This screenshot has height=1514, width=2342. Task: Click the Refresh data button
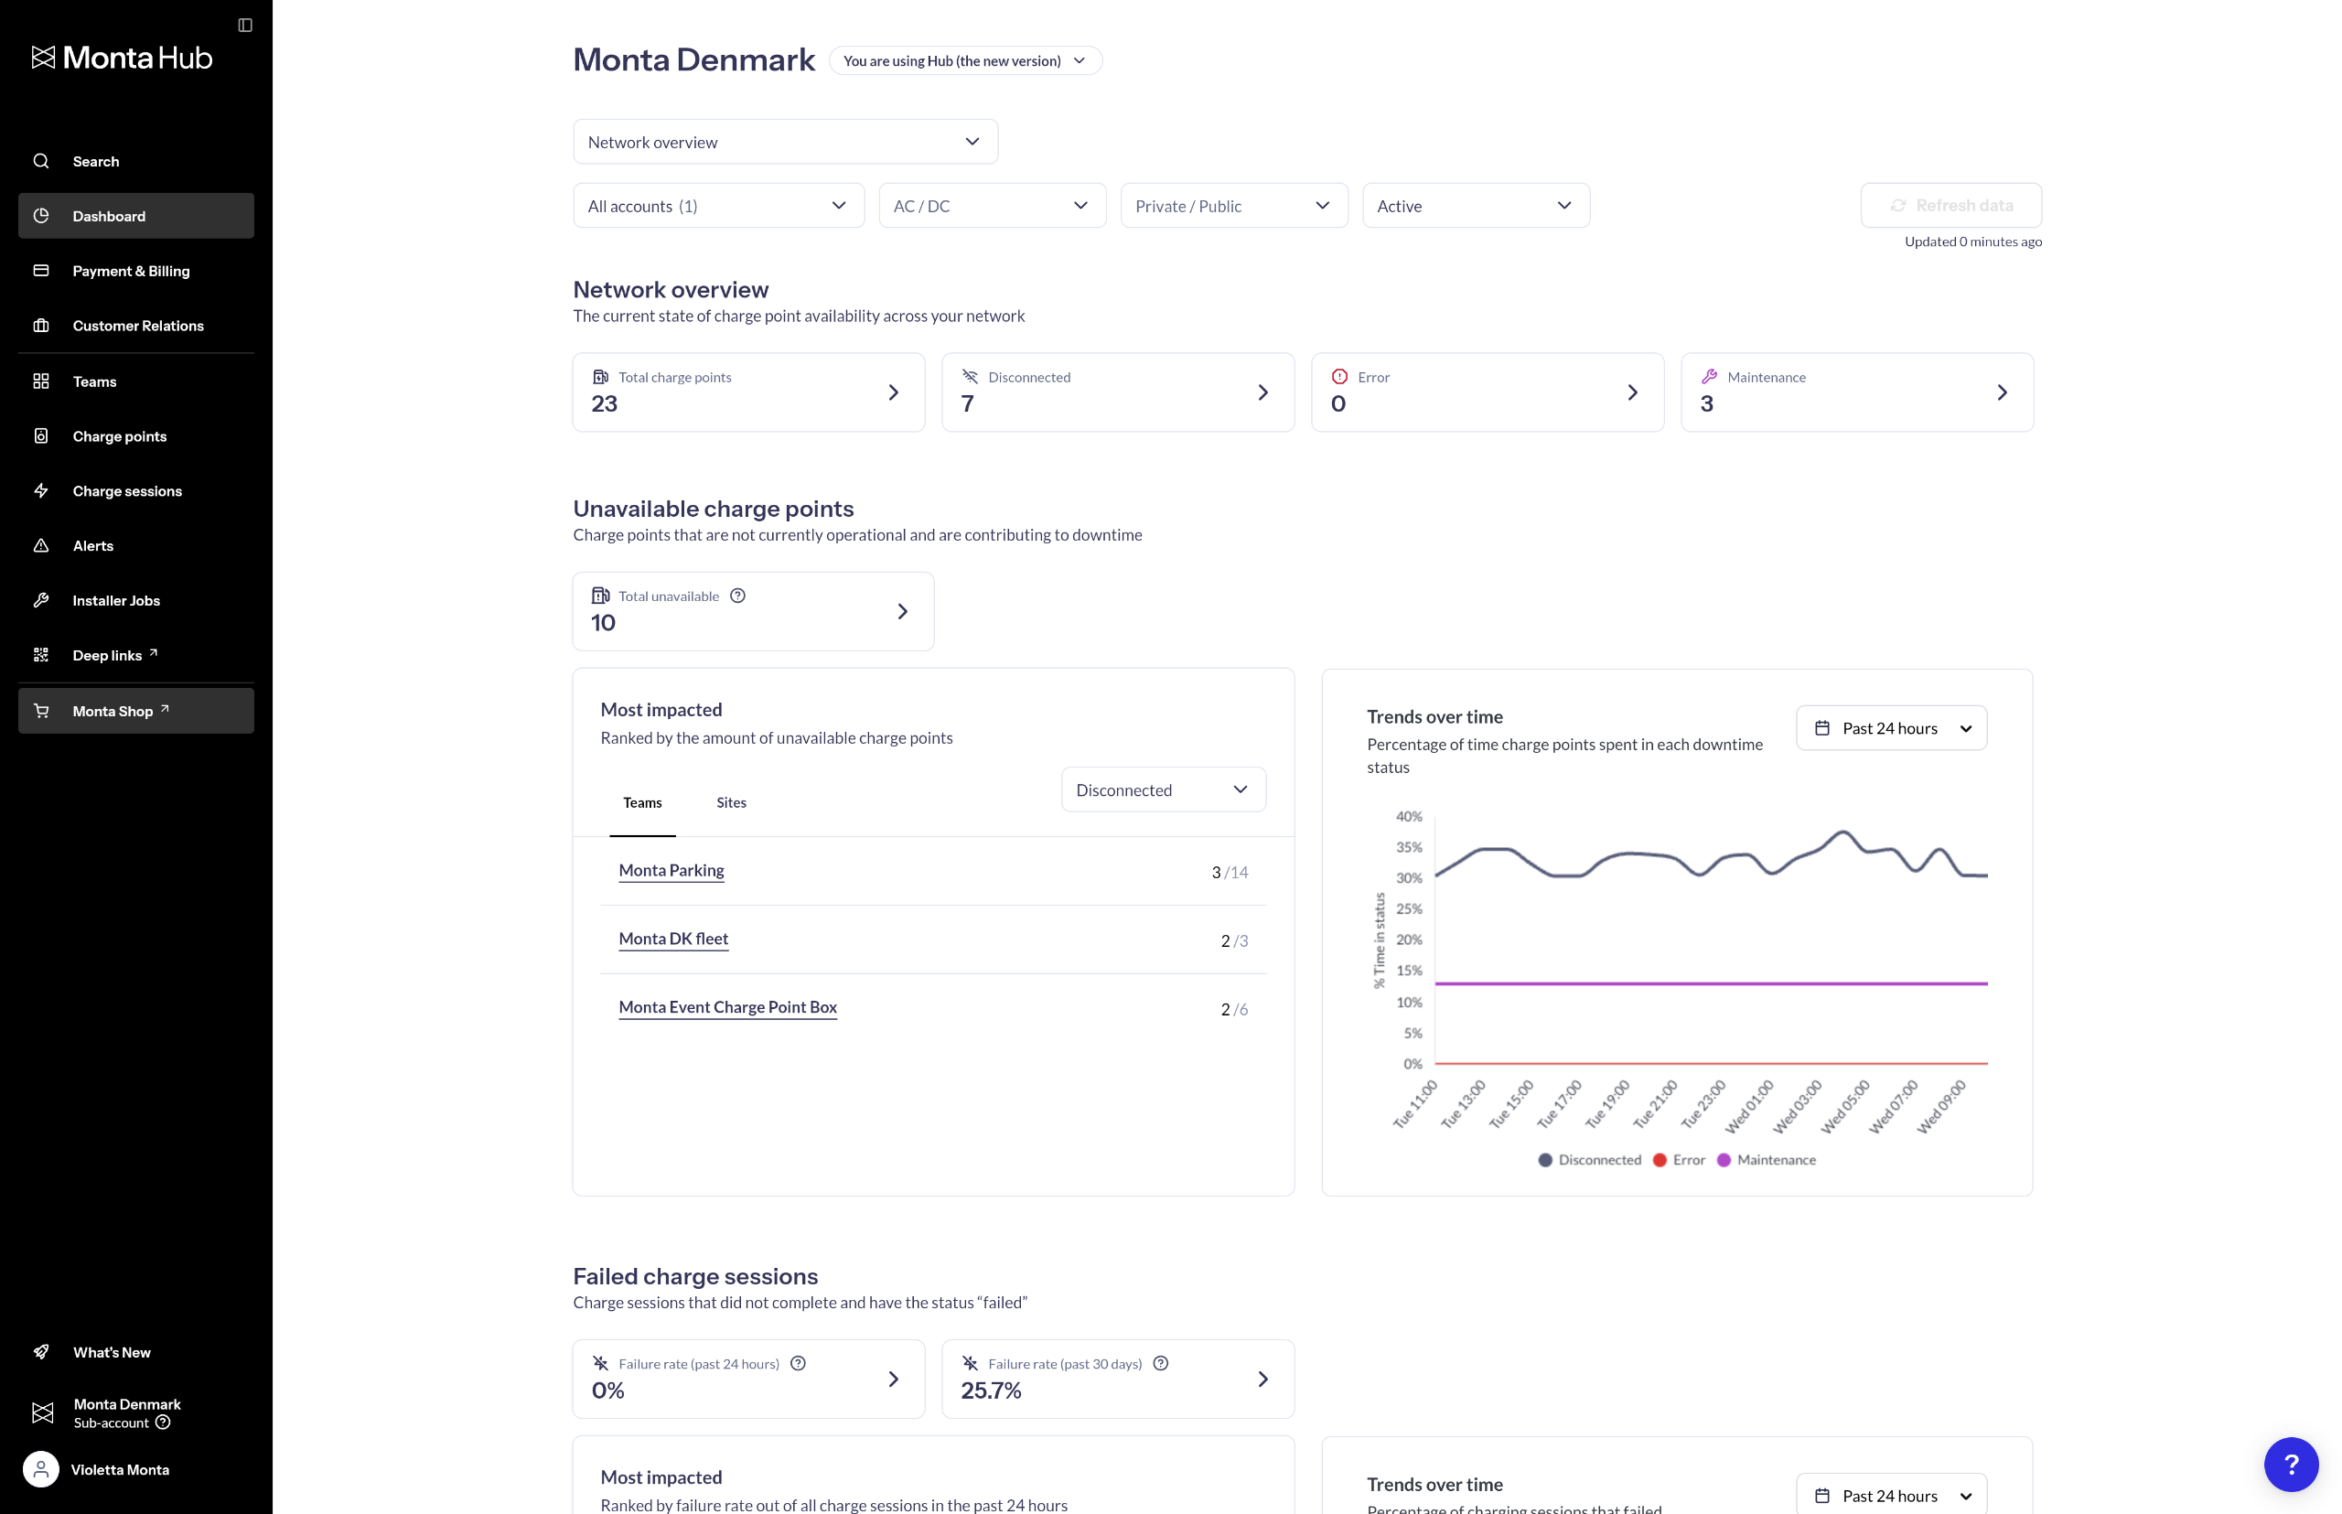[1950, 206]
